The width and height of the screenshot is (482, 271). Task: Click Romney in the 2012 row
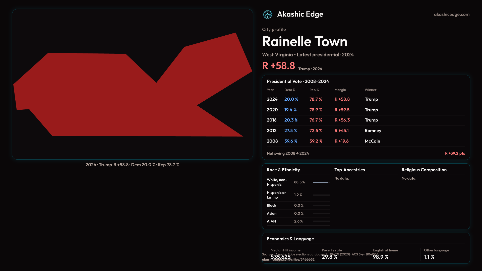[x=373, y=131]
